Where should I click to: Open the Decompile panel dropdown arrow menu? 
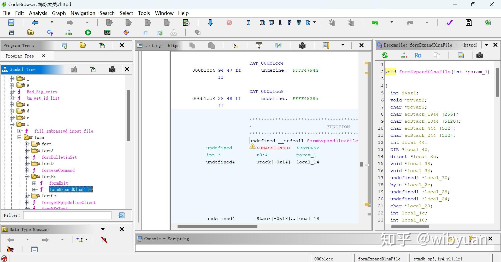tap(487, 45)
